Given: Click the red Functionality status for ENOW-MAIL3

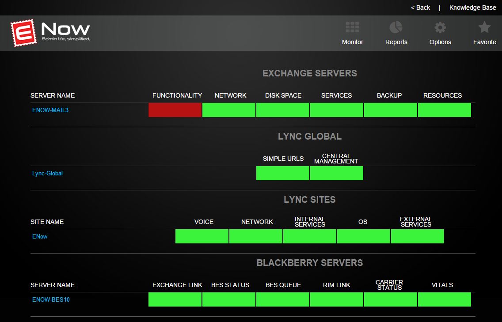Looking at the screenshot, I should coord(175,110).
